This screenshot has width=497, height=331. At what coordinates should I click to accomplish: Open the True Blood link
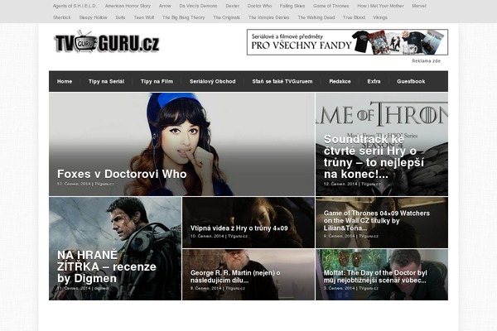click(x=354, y=17)
